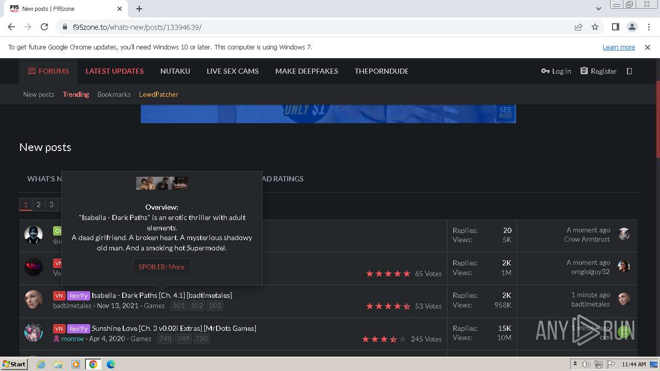Open badtimetales author link under Isabella thread
This screenshot has width=660, height=371.
point(72,306)
